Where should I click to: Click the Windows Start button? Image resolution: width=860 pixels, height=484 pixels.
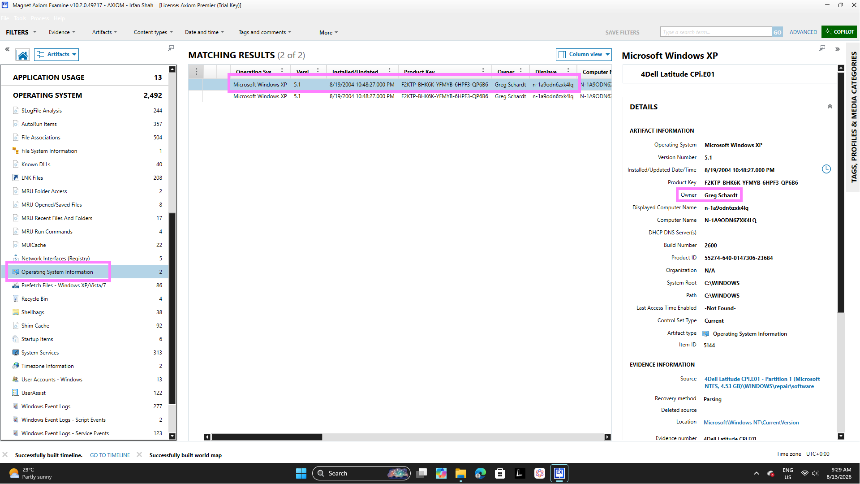click(301, 473)
